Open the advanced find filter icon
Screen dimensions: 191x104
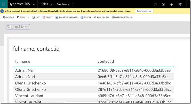pyautogui.click(x=180, y=4)
